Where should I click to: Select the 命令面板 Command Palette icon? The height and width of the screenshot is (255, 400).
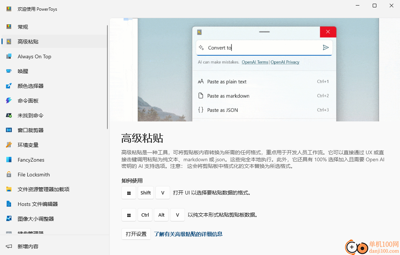tap(9, 101)
